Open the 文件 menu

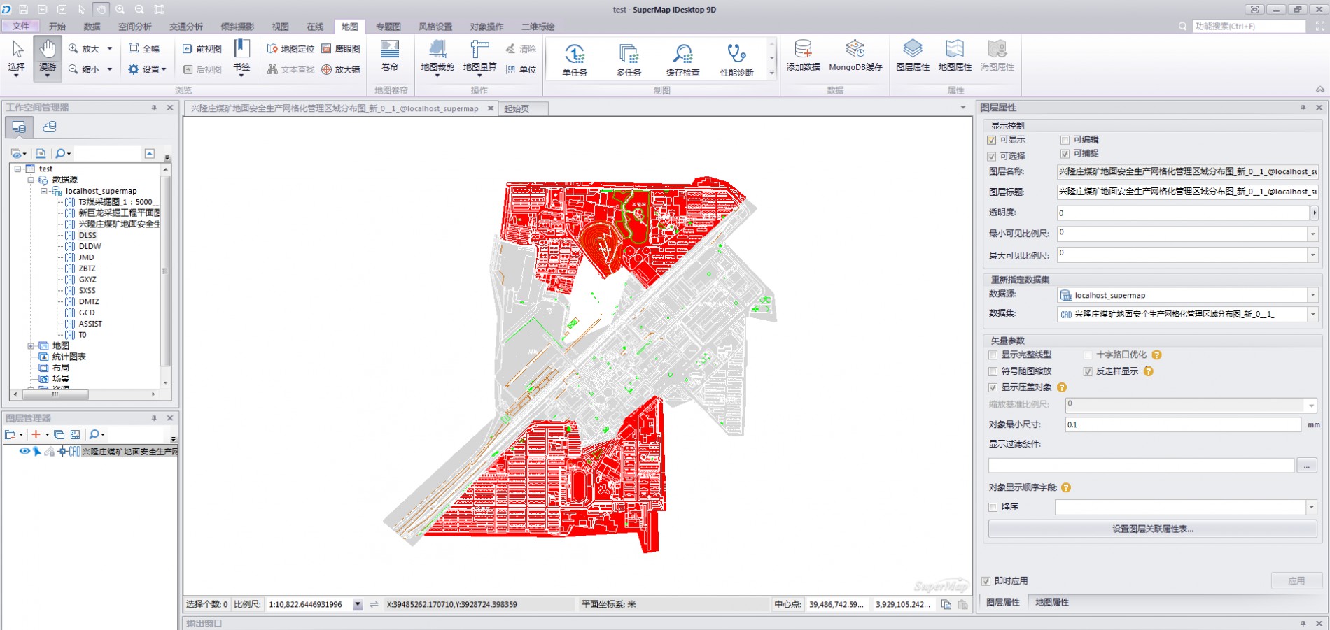coord(21,27)
